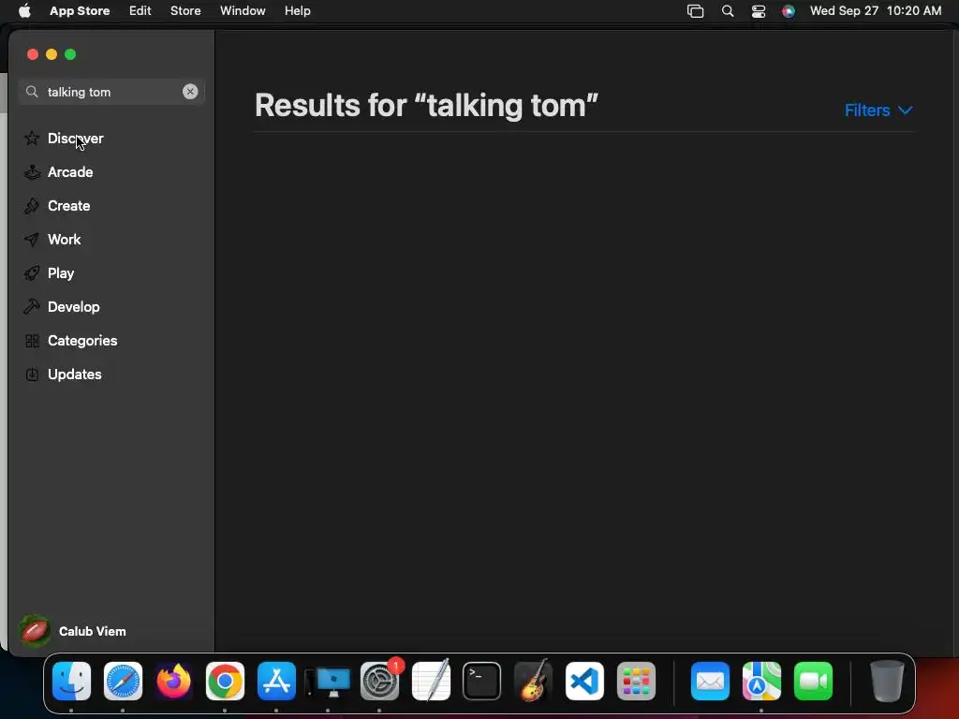Clear the talking tom search text

(x=190, y=92)
